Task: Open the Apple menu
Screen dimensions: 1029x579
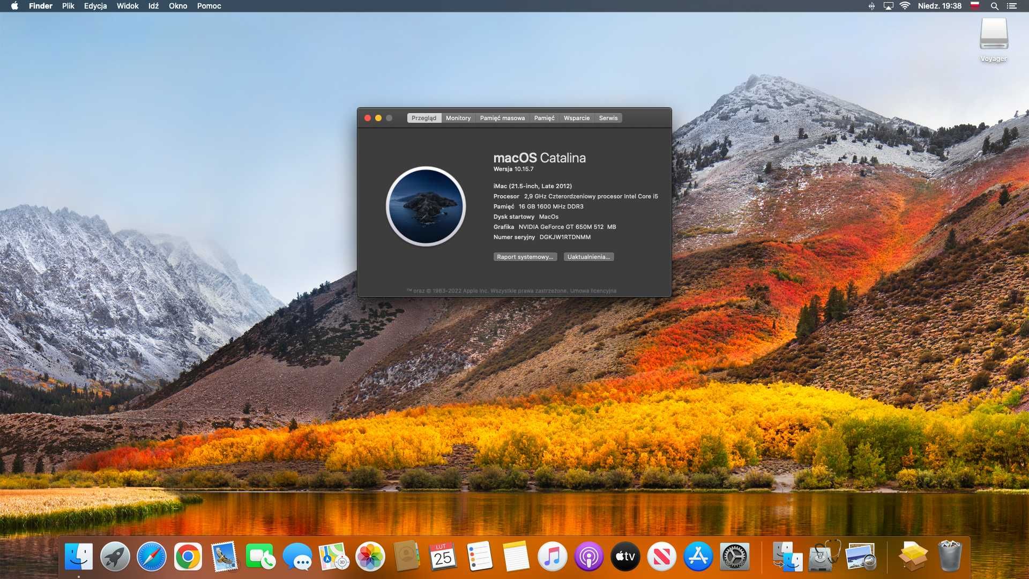Action: (14, 6)
